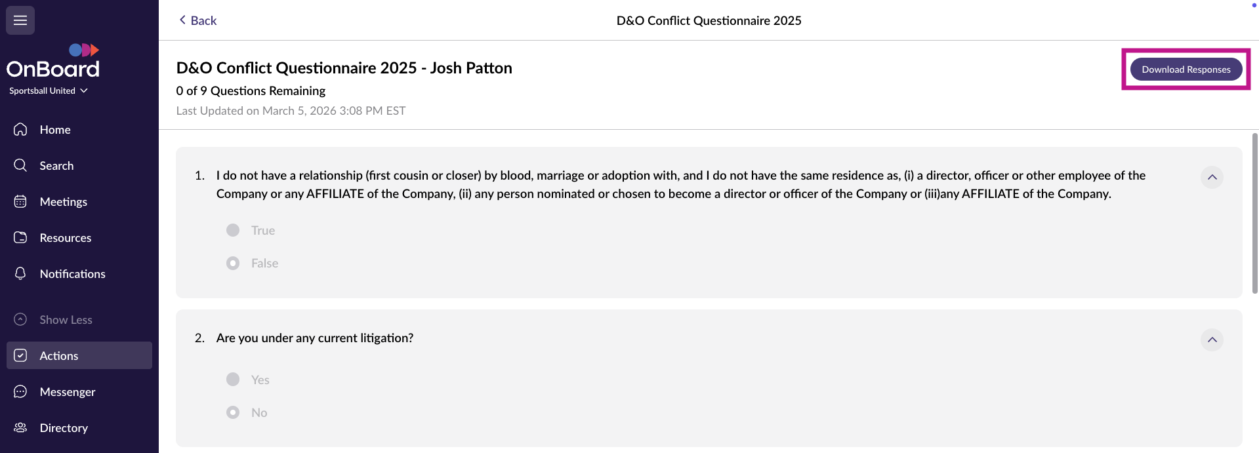Collapse question 1 with chevron
The image size is (1259, 453).
pos(1212,177)
